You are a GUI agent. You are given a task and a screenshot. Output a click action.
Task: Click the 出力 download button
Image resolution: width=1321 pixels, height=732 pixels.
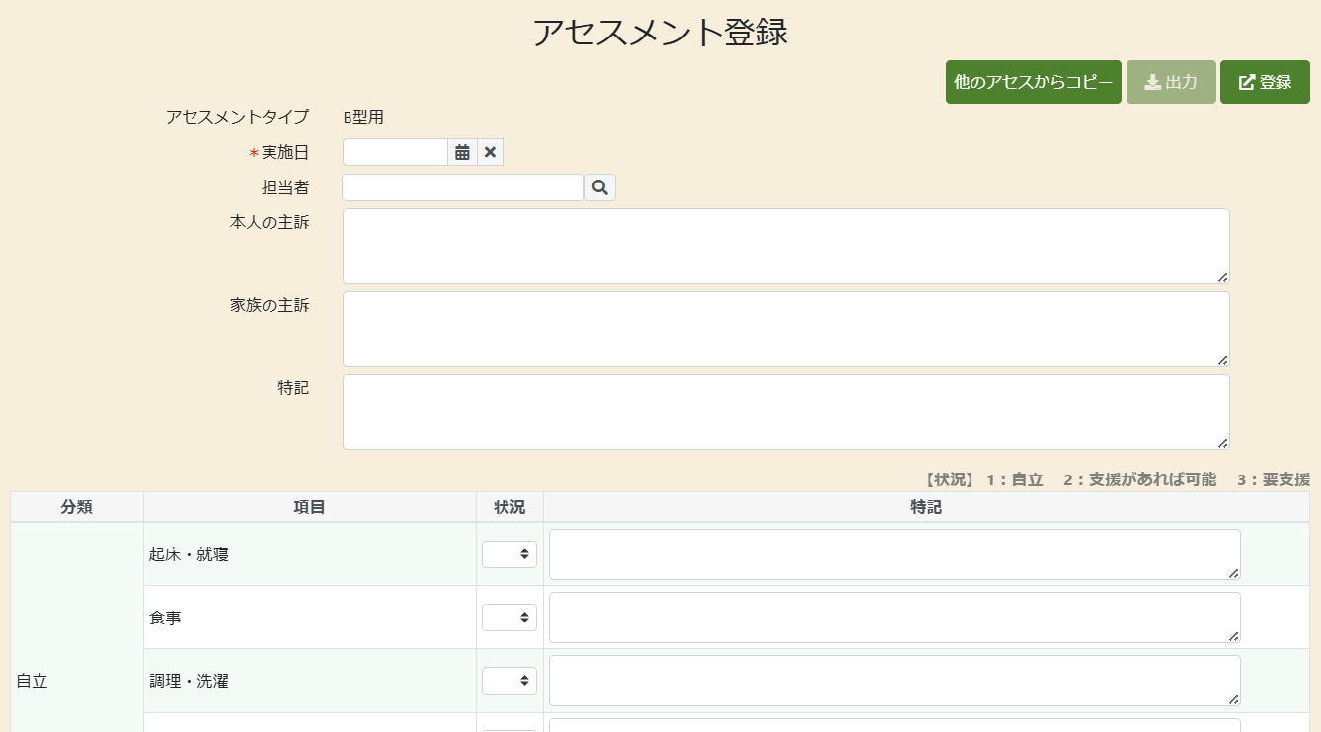click(1171, 82)
